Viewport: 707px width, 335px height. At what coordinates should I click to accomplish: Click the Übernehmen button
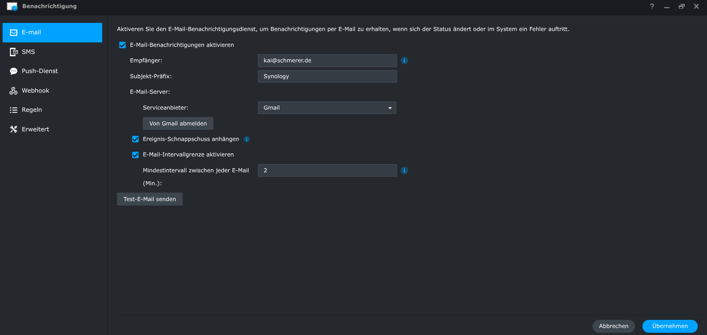click(x=670, y=326)
